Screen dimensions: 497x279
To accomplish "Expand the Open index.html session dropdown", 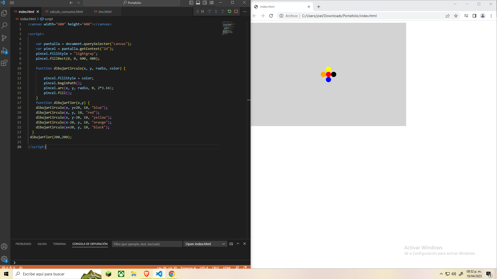I will point(205,244).
